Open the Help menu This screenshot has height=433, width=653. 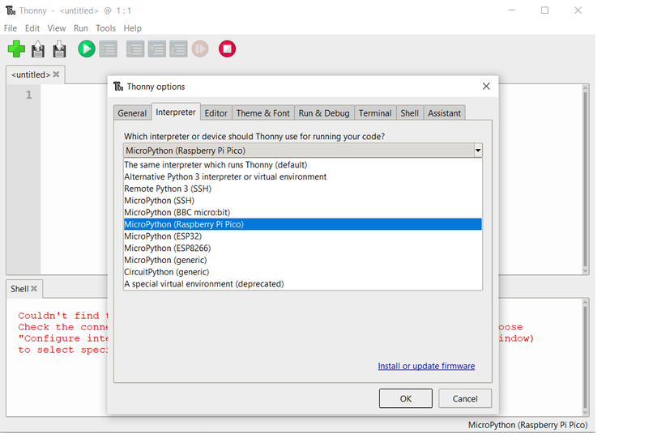point(132,28)
